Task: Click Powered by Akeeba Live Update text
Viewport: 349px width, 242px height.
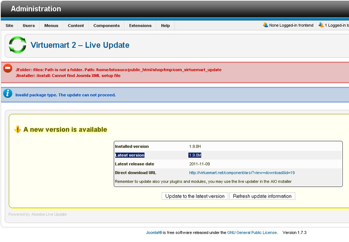Action: [x=37, y=214]
